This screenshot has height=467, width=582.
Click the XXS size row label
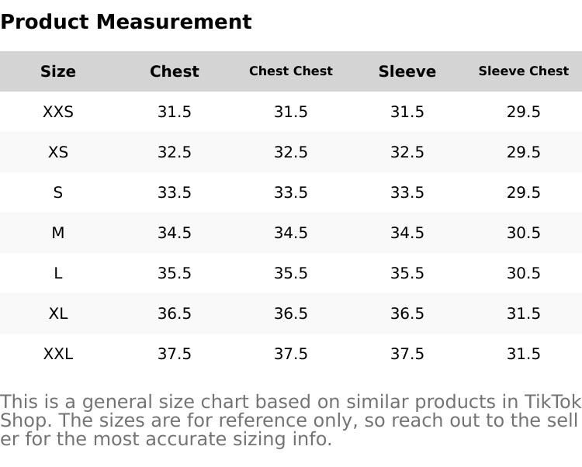coord(58,112)
